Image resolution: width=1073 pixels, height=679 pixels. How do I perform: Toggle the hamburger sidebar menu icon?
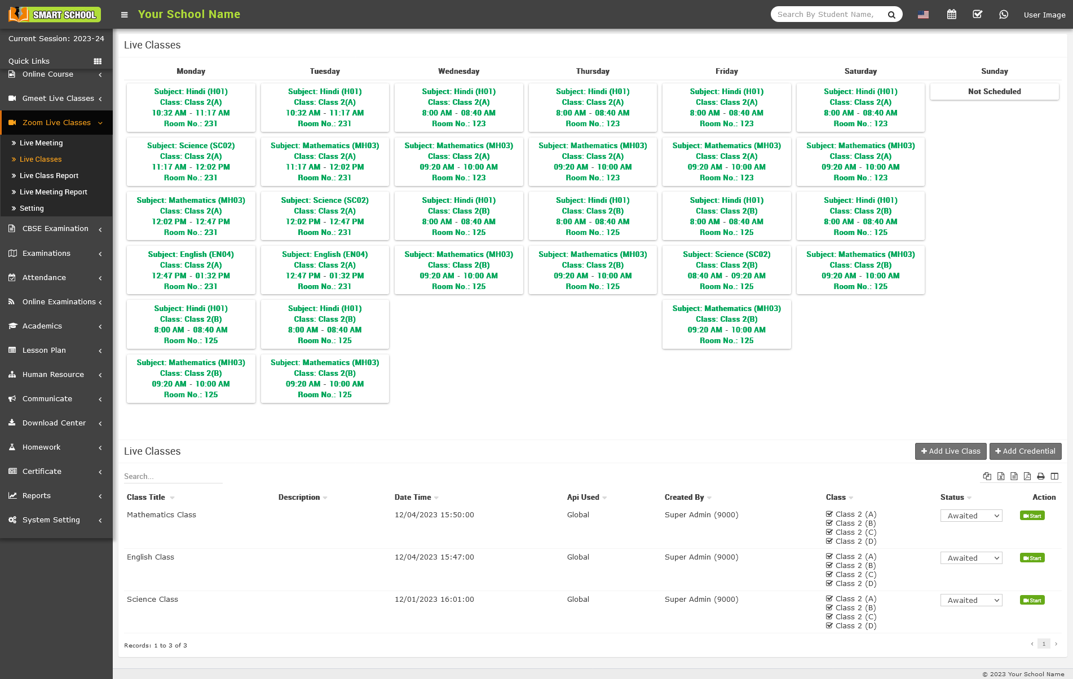[x=125, y=15]
